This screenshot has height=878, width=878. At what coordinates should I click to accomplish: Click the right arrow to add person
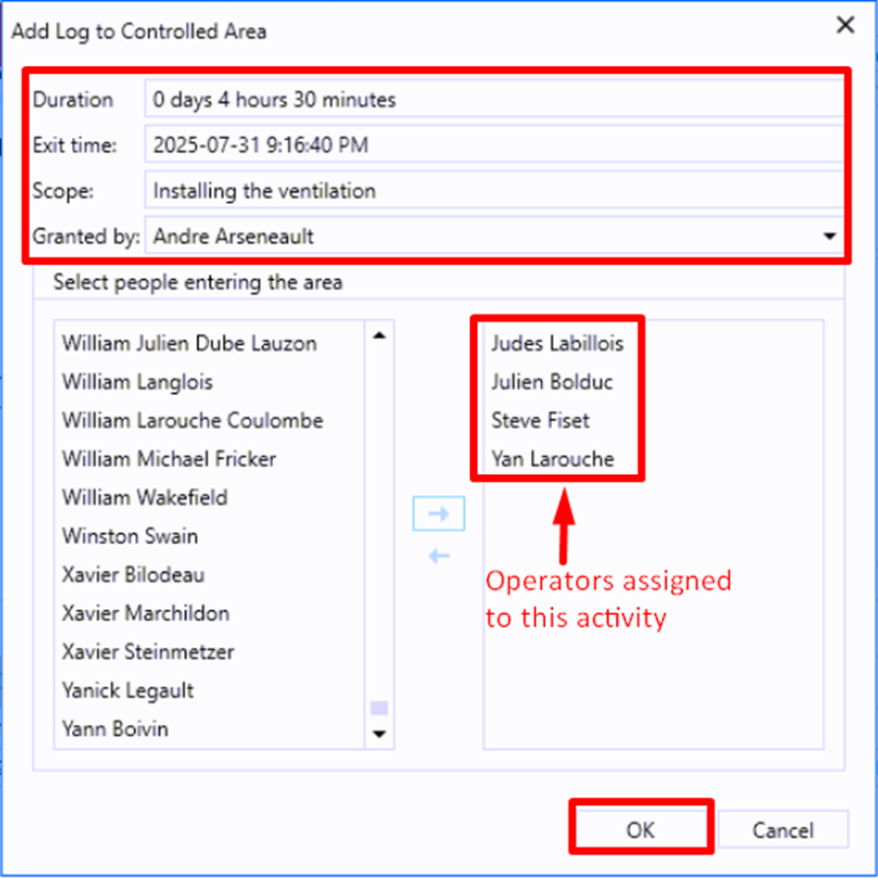click(x=439, y=513)
